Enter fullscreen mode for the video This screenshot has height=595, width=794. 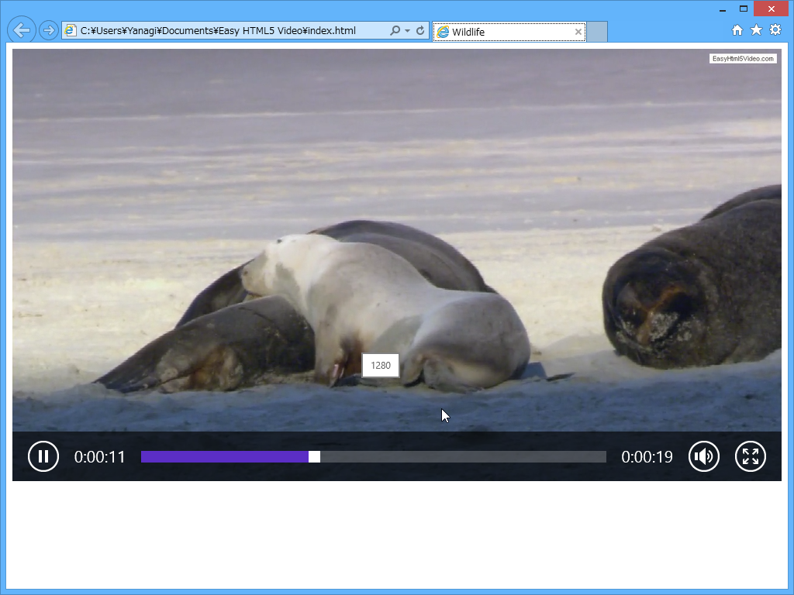[x=750, y=456]
